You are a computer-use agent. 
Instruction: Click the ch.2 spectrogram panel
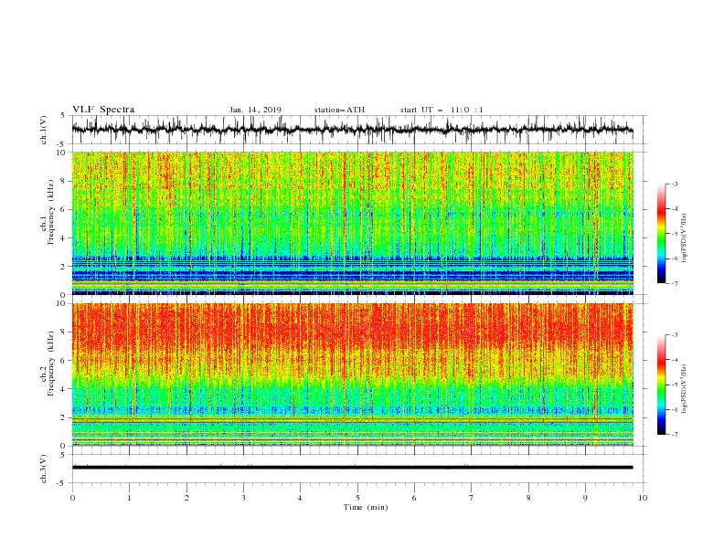[352, 374]
